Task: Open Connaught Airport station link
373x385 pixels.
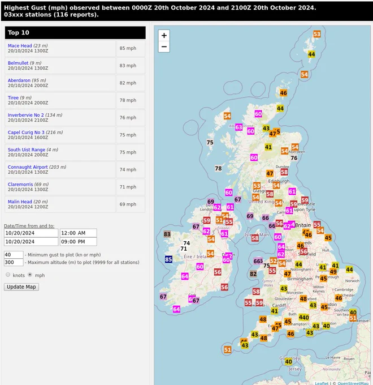Action: point(28,167)
